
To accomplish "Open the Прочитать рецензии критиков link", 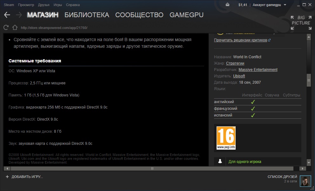I will [242, 40].
